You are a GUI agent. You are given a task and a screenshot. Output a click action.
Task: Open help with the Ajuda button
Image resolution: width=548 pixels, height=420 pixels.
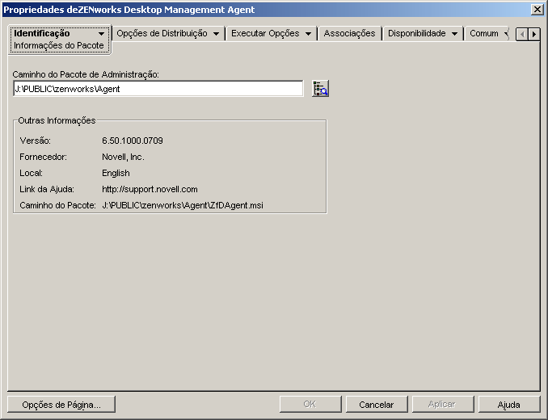click(509, 405)
